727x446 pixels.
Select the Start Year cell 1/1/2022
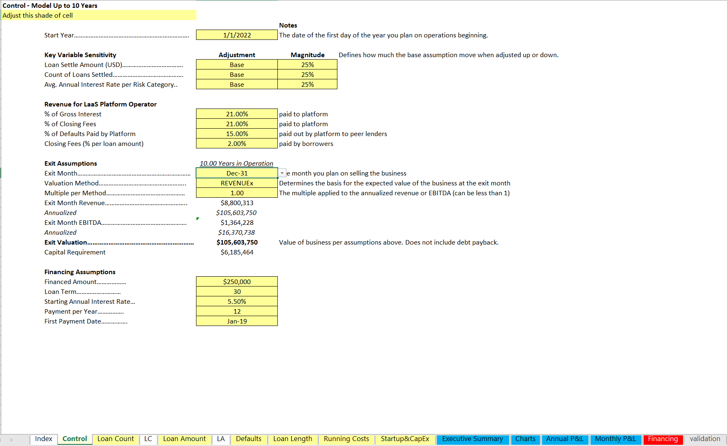(237, 35)
